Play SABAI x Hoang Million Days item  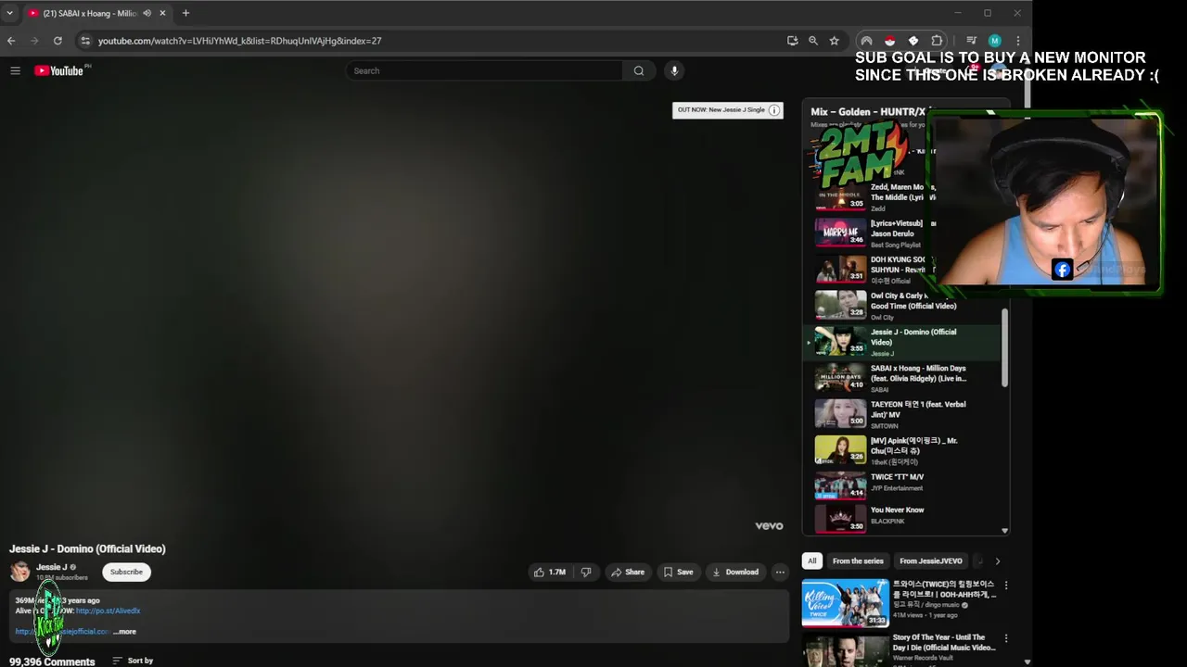point(901,378)
